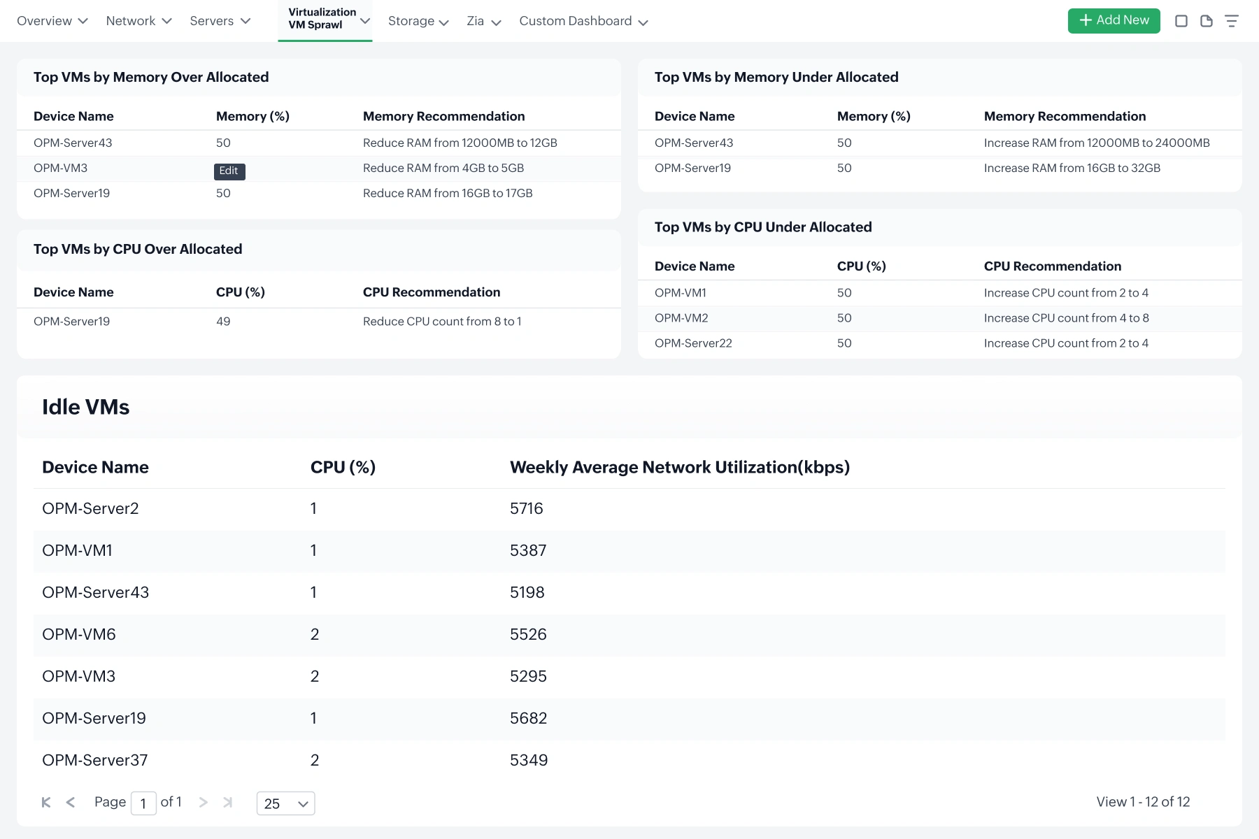Click the page icon in top right toolbar
1259x839 pixels.
click(1207, 21)
